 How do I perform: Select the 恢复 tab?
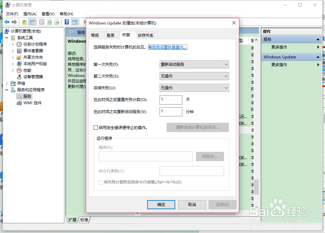[128, 35]
